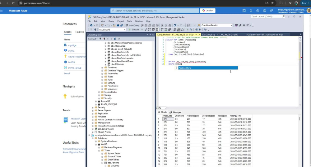Open the myutiga resource link
Viewport: 311px width, 167px height.
coord(72,45)
